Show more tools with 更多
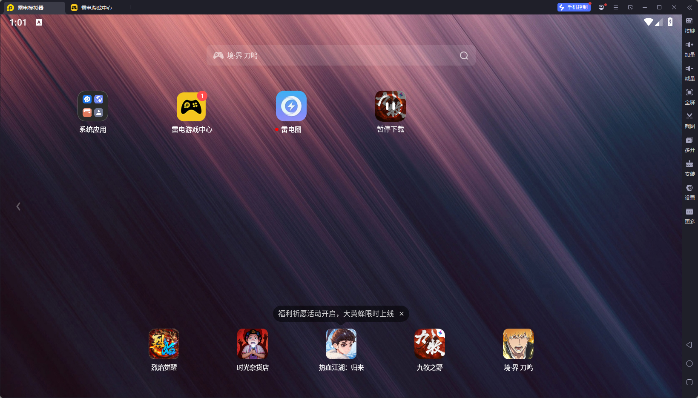Viewport: 698px width, 398px height. (x=689, y=216)
